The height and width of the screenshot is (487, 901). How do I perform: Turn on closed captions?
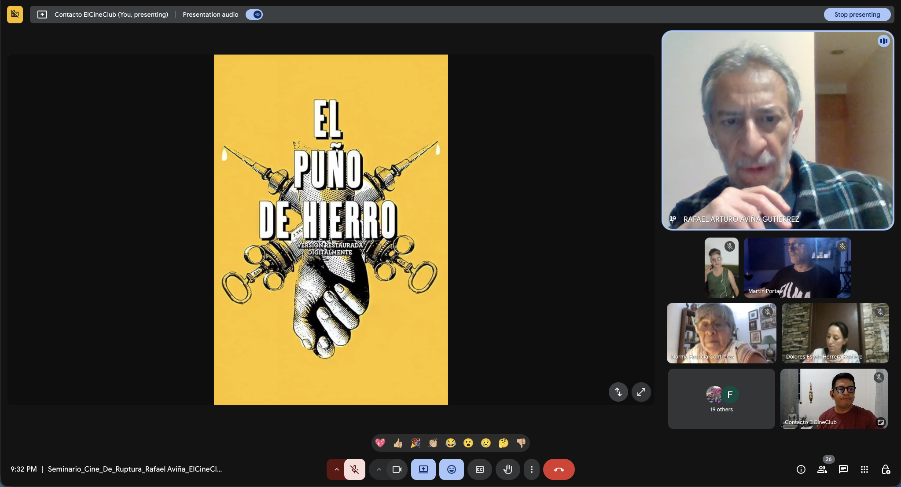[479, 469]
